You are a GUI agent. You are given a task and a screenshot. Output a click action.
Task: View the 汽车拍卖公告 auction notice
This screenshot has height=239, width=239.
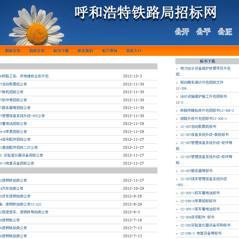pyautogui.click(x=12, y=189)
